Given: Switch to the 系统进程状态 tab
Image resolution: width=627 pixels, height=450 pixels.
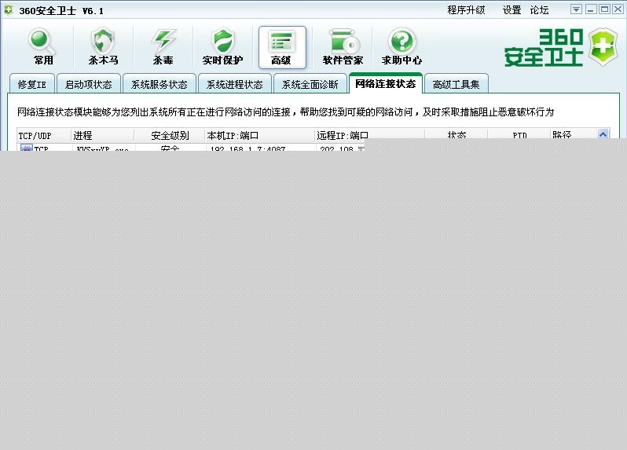Looking at the screenshot, I should tap(235, 84).
